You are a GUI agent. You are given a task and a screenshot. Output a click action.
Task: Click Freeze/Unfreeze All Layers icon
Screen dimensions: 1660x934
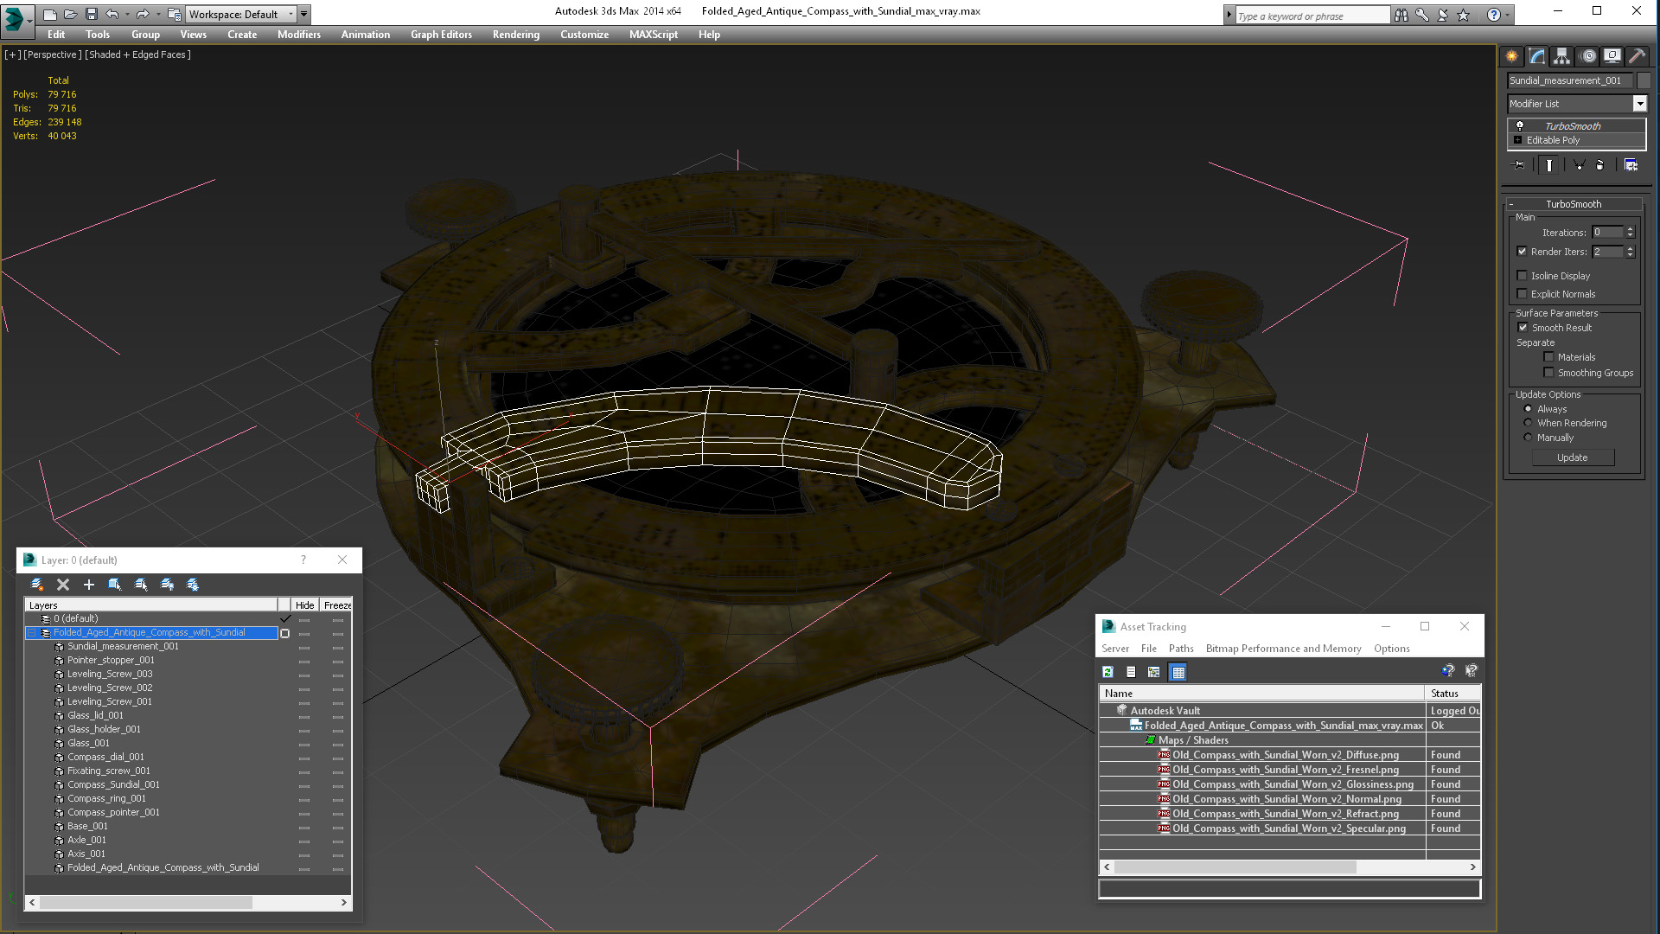click(x=193, y=585)
